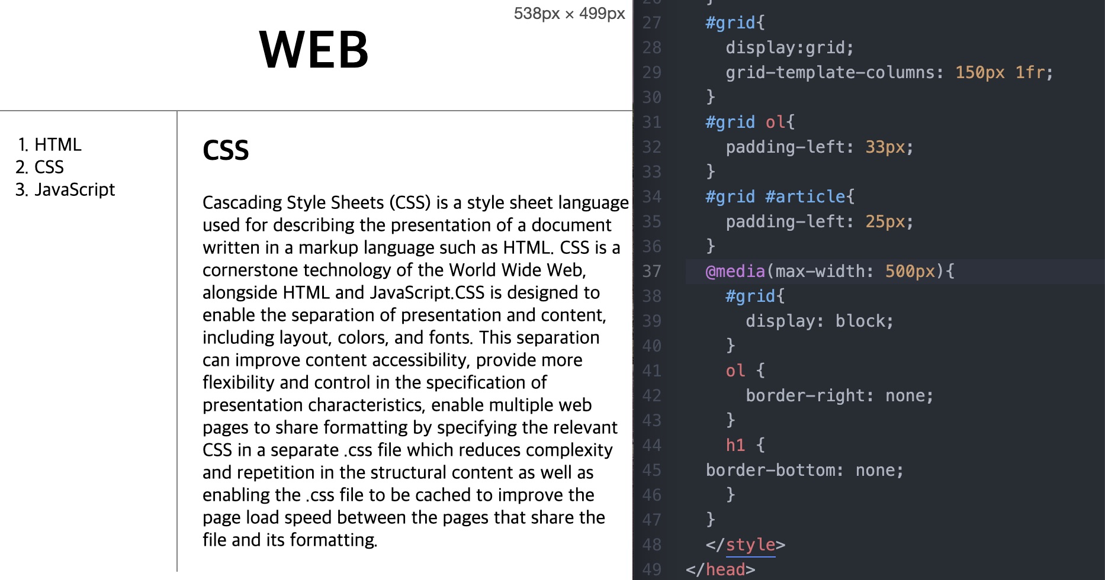Click line number 37 in the gutter
Screen dimensions: 1105x580
pos(651,271)
